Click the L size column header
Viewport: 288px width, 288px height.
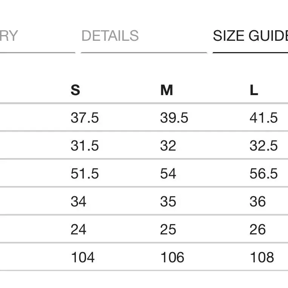point(254,90)
